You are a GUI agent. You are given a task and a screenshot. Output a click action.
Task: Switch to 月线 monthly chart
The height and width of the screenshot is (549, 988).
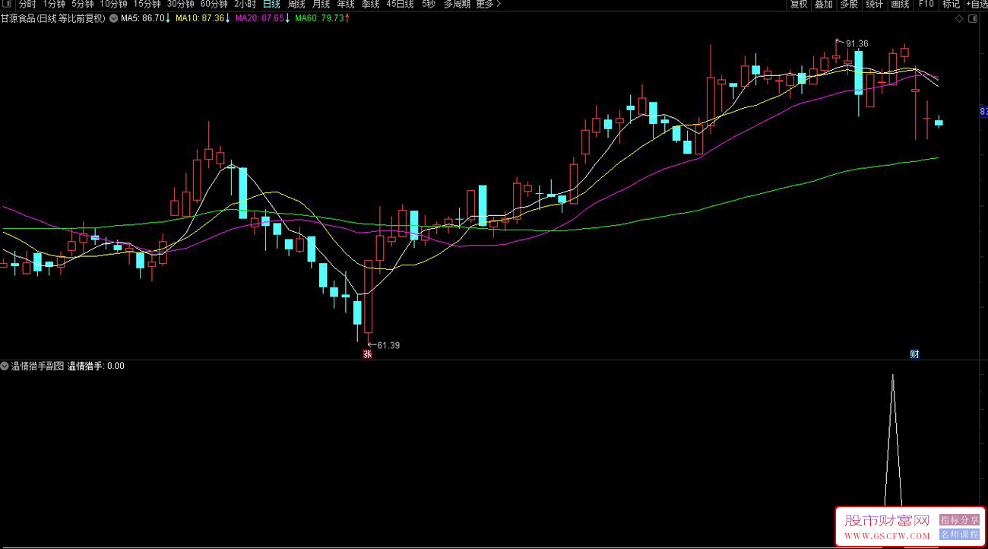point(321,5)
